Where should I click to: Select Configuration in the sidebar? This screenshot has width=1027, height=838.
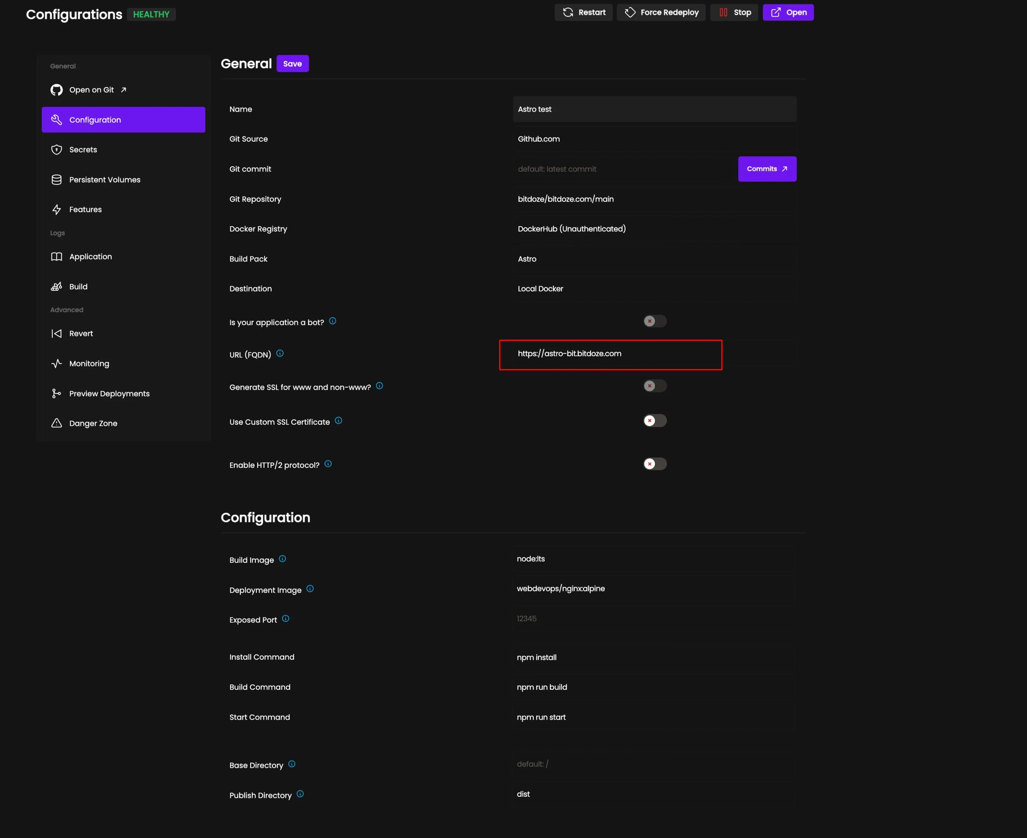click(123, 120)
